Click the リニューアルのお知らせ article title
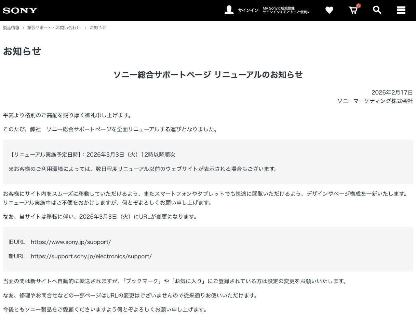Viewport: 416px width, 317px height. click(208, 75)
